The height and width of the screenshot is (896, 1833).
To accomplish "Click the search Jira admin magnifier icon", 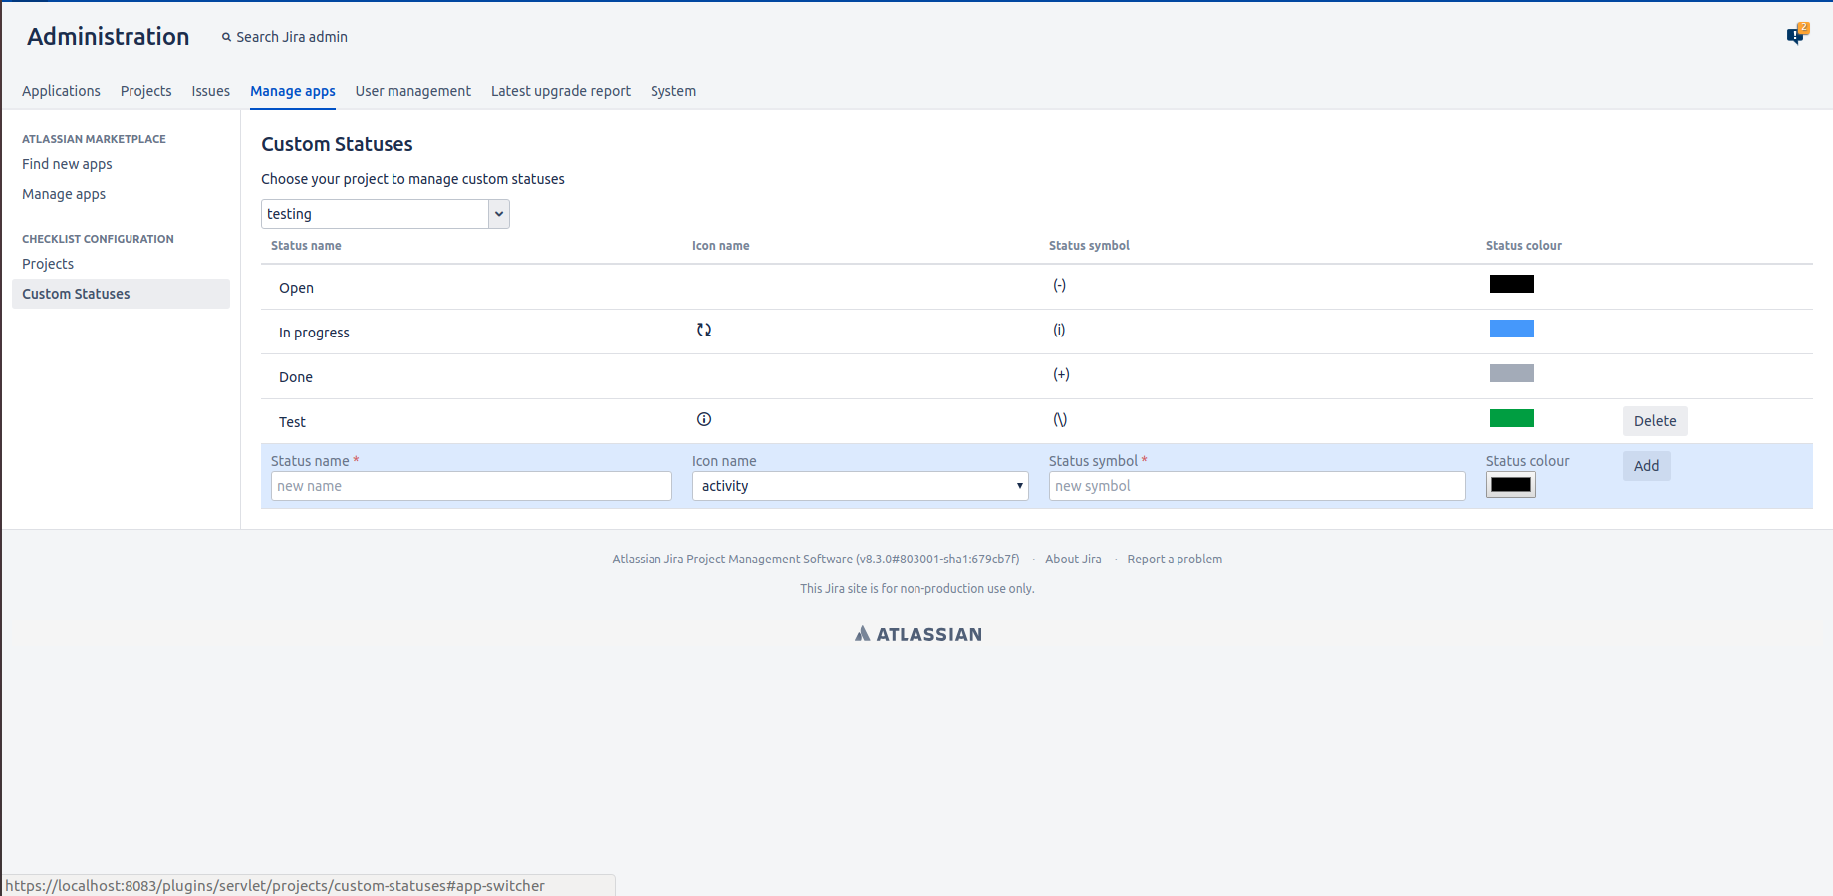I will pyautogui.click(x=227, y=36).
